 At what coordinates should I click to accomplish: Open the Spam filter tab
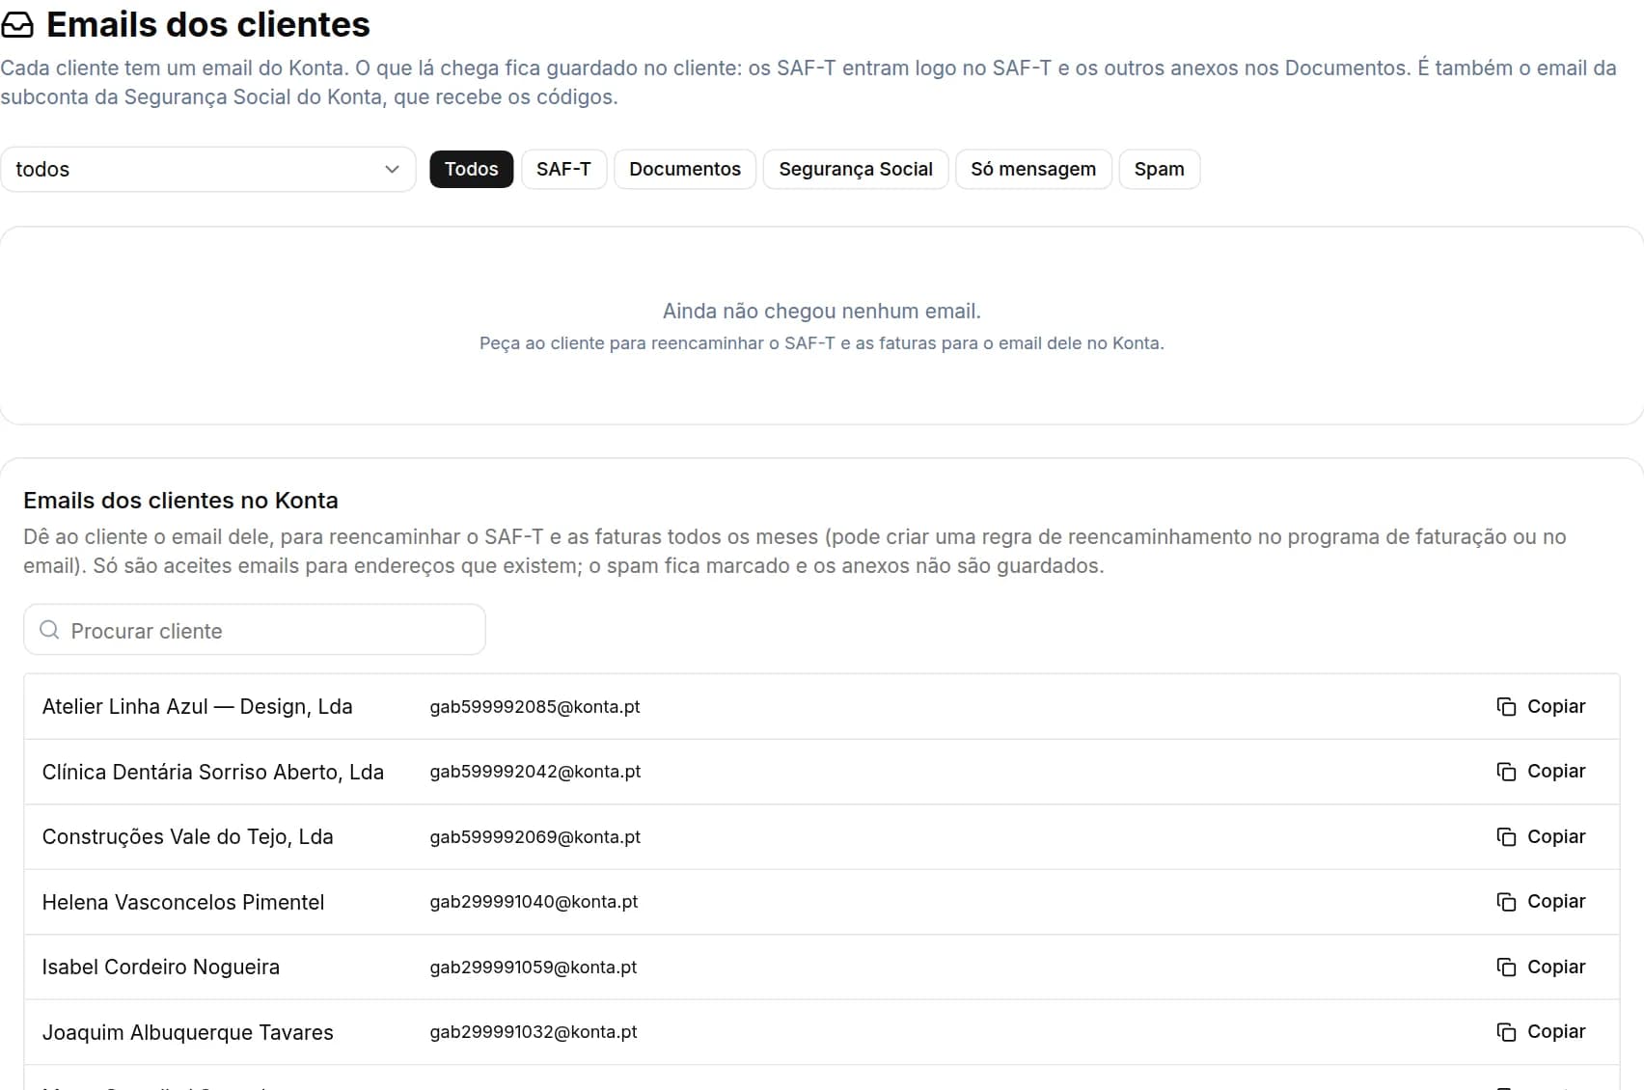click(x=1159, y=170)
